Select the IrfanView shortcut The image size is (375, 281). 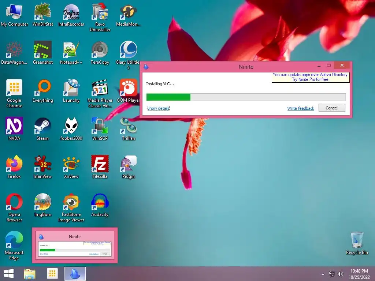click(x=43, y=167)
